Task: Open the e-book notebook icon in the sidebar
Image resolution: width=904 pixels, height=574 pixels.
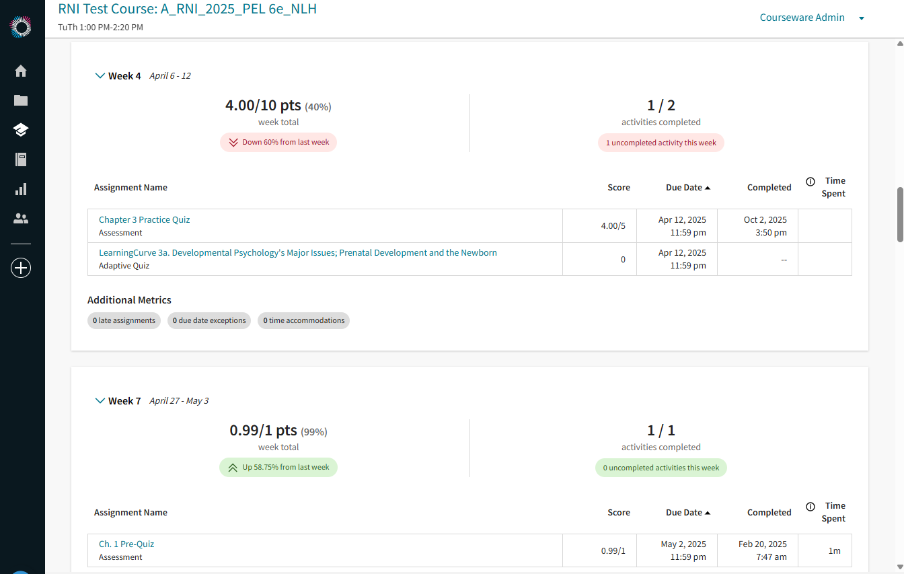Action: point(21,159)
